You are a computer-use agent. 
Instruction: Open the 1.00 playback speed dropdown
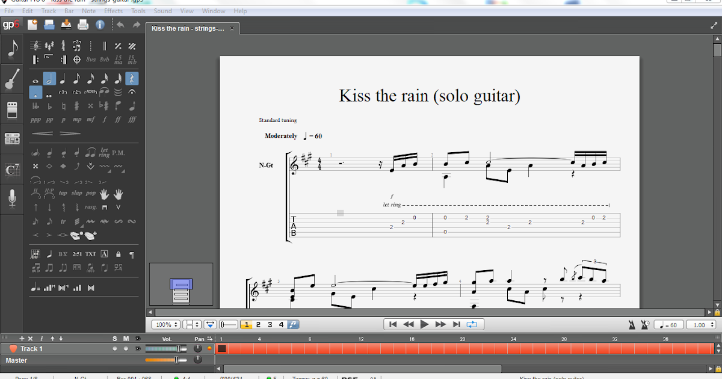coord(701,325)
